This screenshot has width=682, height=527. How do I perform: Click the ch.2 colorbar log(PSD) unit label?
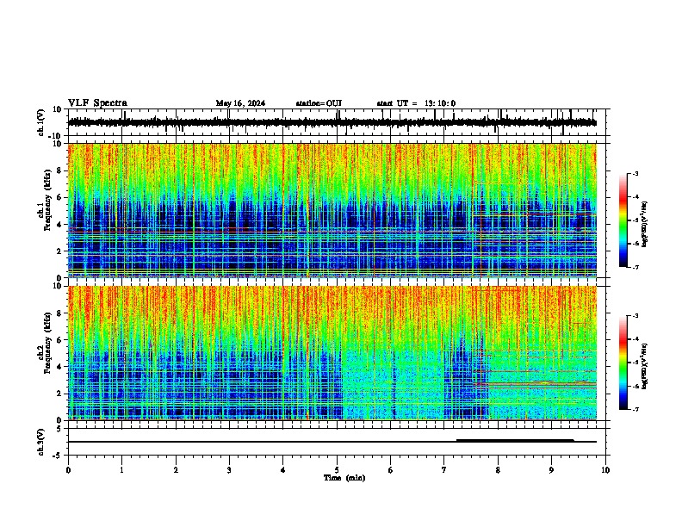click(645, 366)
